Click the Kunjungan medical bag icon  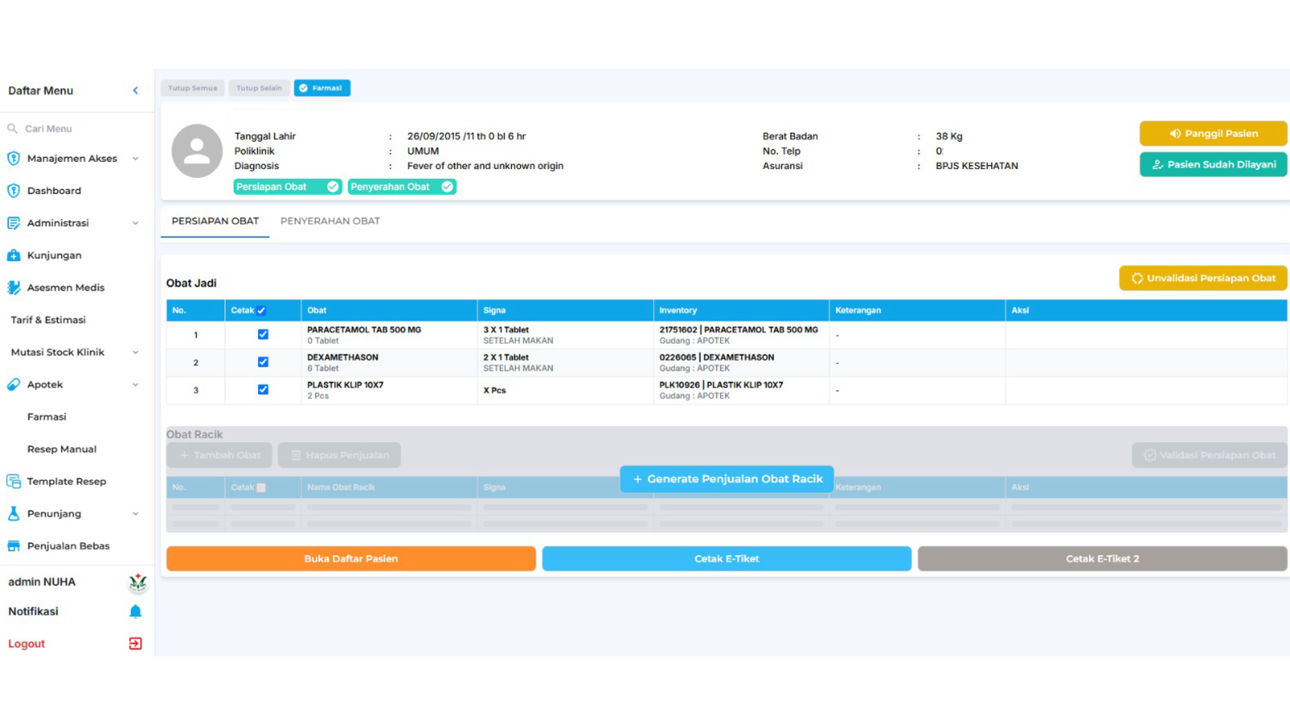(14, 255)
